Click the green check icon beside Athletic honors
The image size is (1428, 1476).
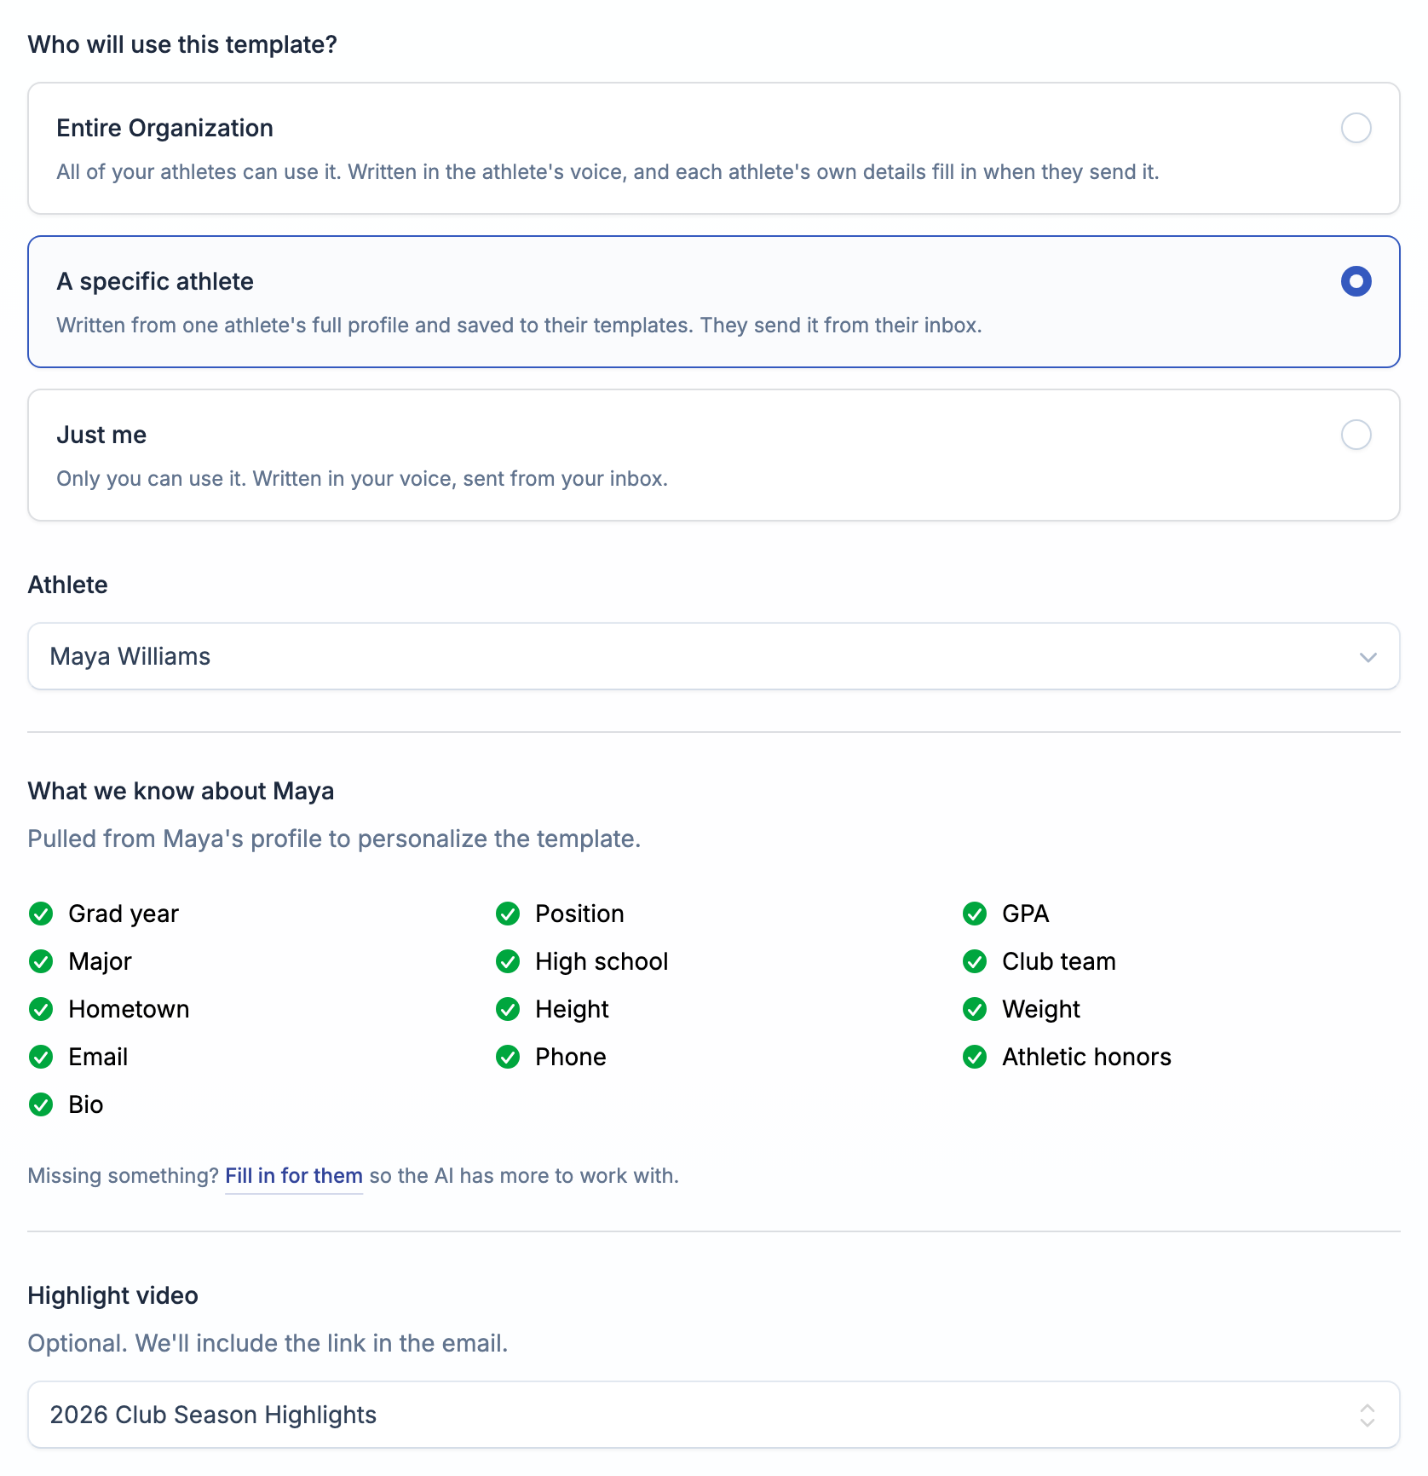[x=975, y=1057]
